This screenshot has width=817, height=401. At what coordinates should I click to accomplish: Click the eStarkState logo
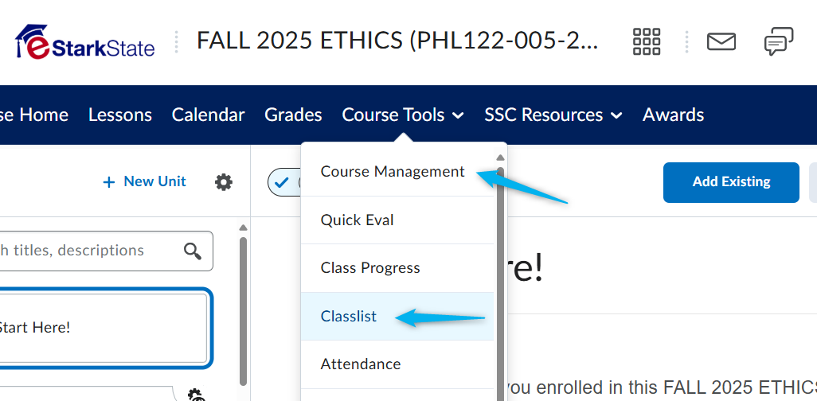click(x=85, y=41)
